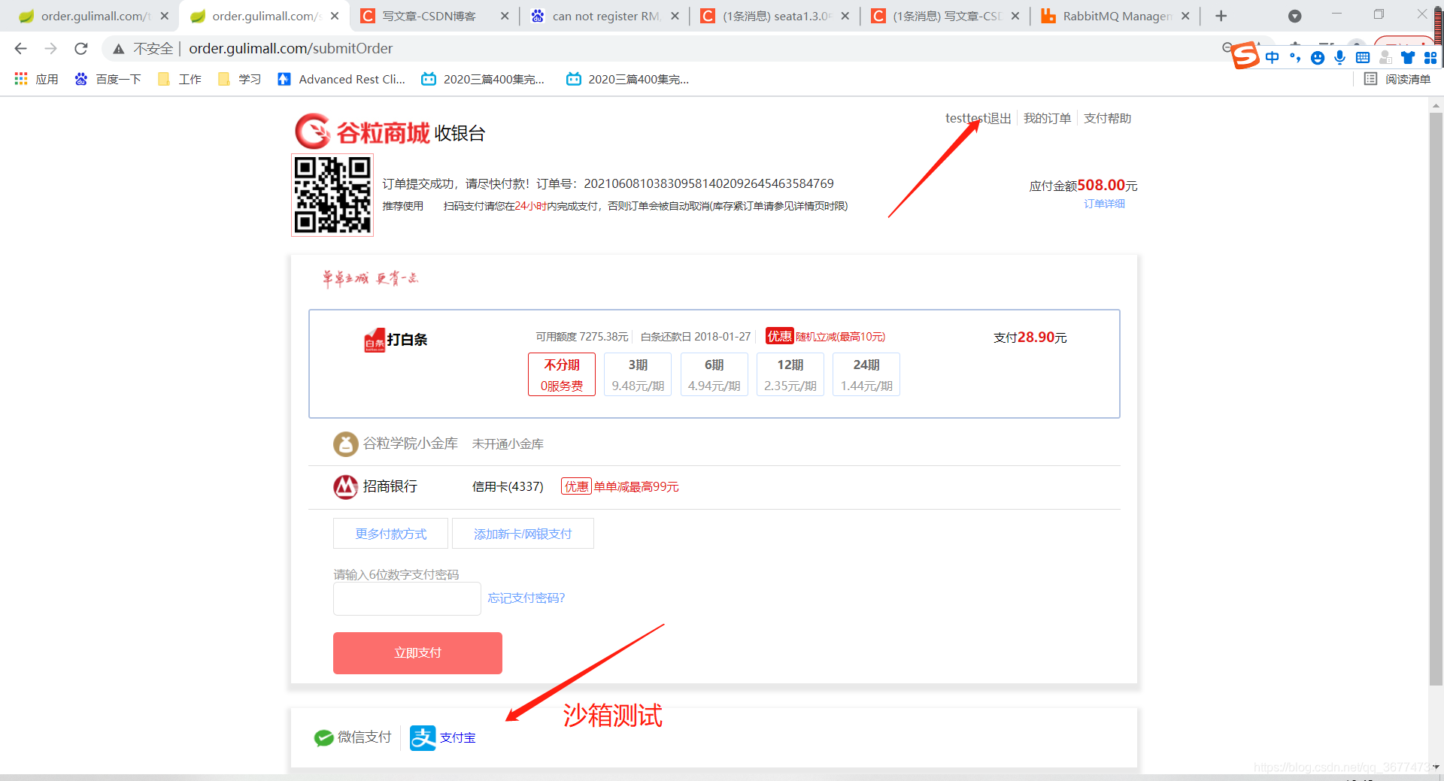The height and width of the screenshot is (781, 1444).
Task: Close the 写文章-CSDN博客 tab
Action: pos(505,16)
